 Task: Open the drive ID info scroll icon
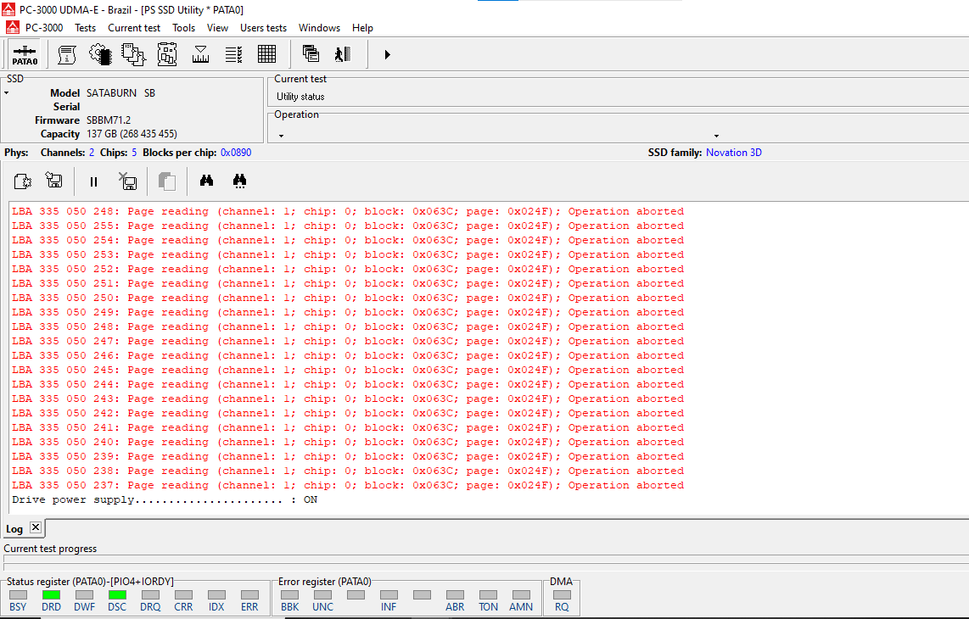click(x=67, y=54)
